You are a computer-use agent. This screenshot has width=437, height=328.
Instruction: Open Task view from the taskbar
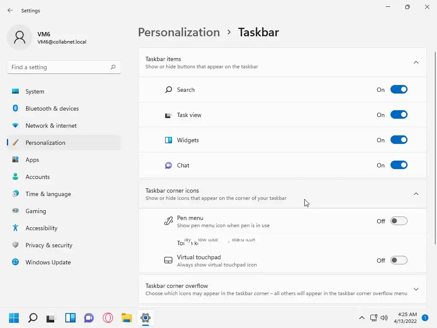pyautogui.click(x=51, y=318)
